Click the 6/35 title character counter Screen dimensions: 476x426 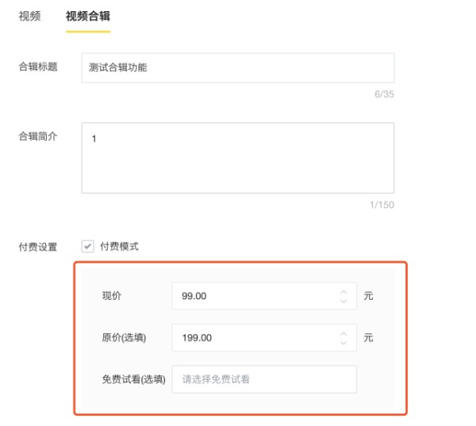point(383,94)
